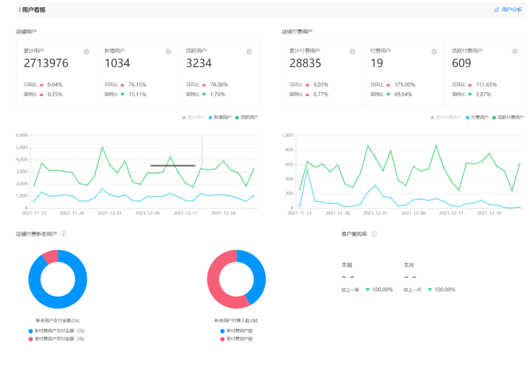Viewport: 531px width, 368px height.
Task: Show info tooltip for 累计用户 card
Action: 86,51
